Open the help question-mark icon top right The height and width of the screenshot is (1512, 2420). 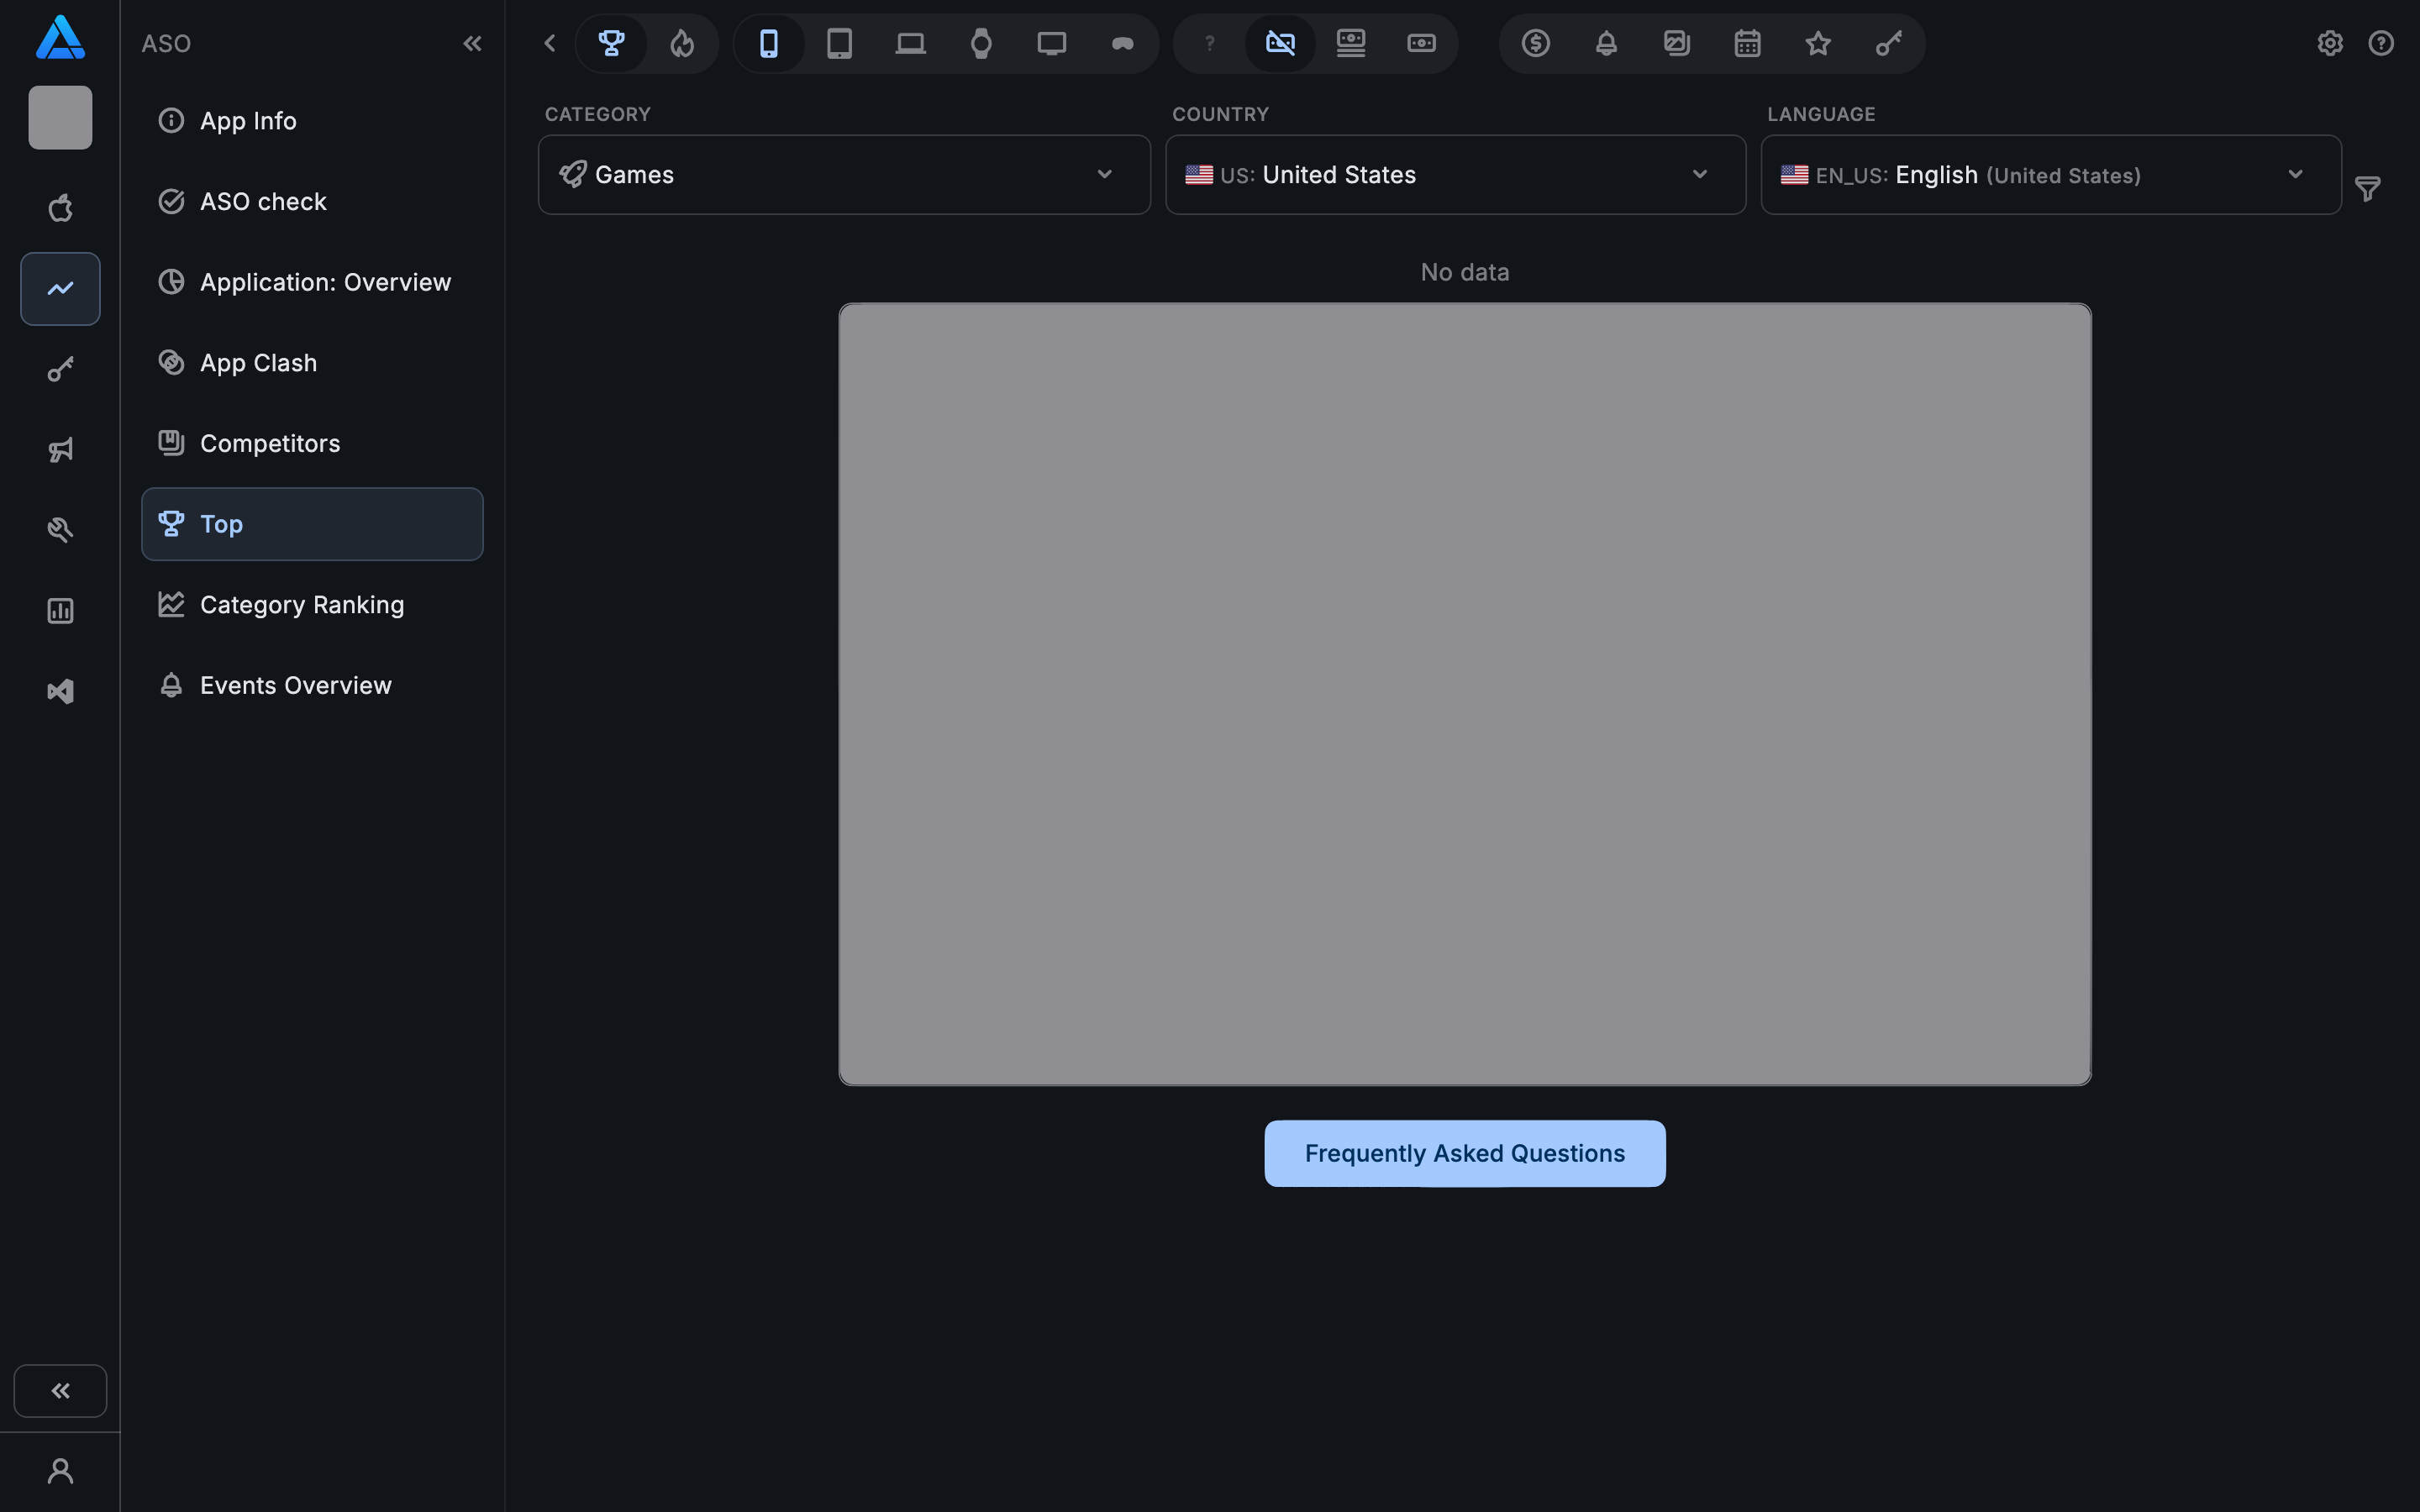point(2382,43)
